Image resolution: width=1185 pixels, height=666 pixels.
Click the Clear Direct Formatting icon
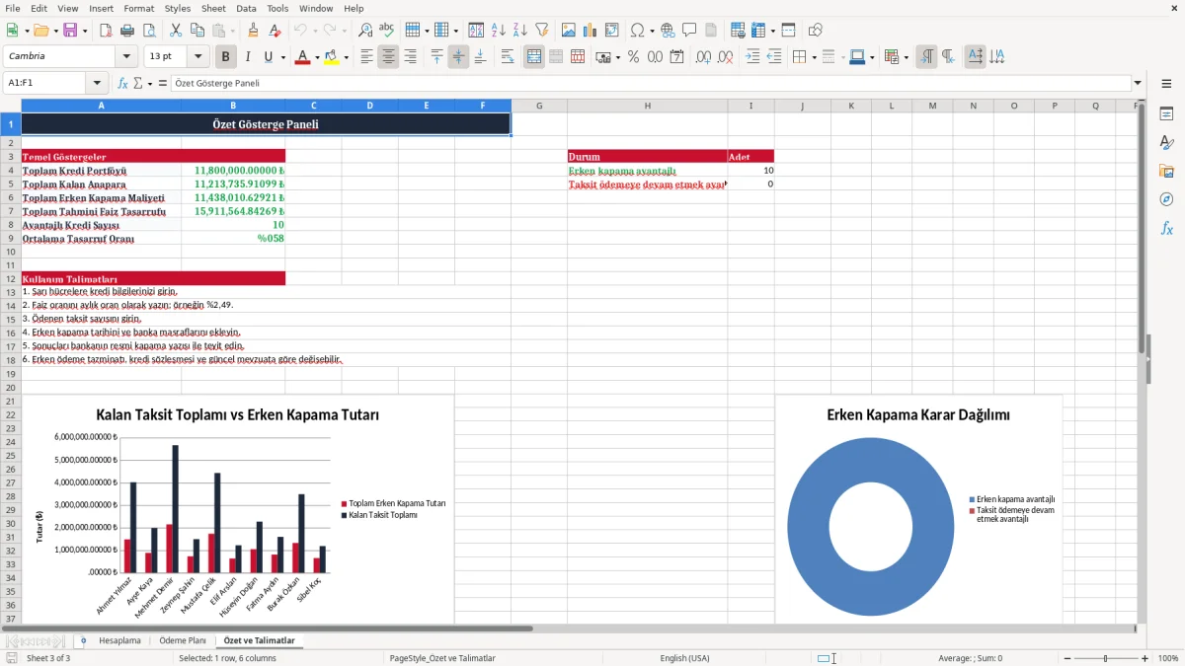point(275,31)
